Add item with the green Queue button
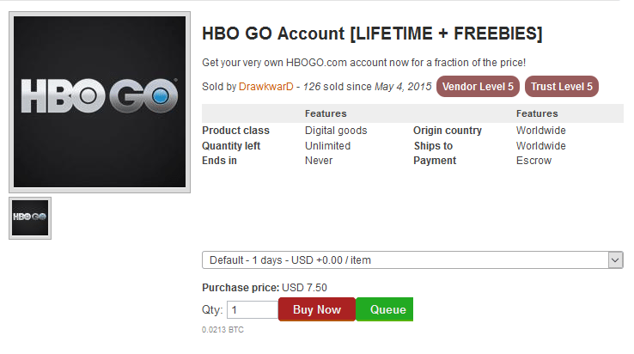Image resolution: width=634 pixels, height=354 pixels. tap(385, 309)
